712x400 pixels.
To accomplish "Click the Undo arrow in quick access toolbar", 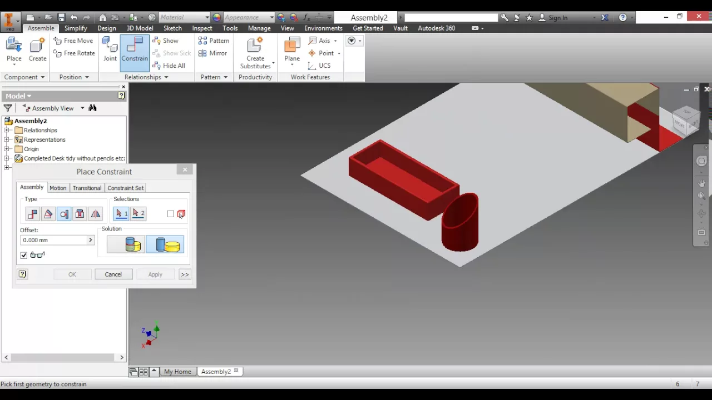I will [x=74, y=18].
